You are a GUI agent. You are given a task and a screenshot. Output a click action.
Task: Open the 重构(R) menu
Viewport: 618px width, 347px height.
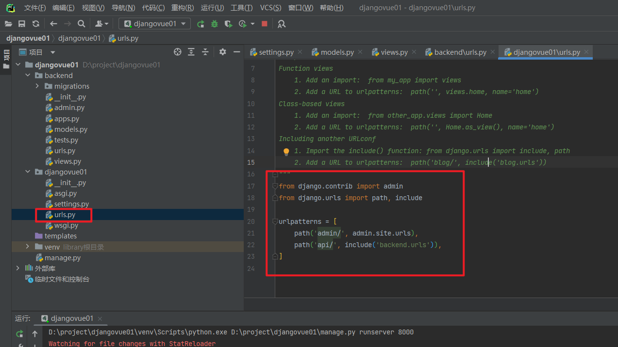(183, 8)
